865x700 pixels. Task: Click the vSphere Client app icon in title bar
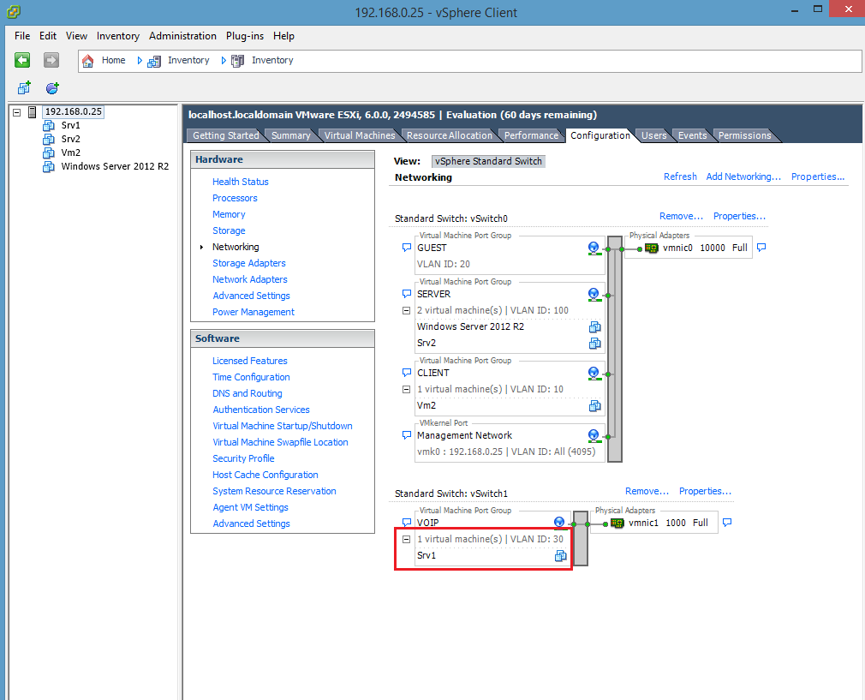click(x=13, y=12)
